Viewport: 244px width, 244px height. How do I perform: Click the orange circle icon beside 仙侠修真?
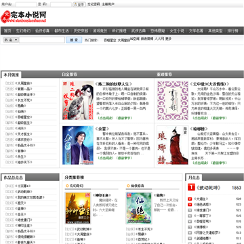128,186
